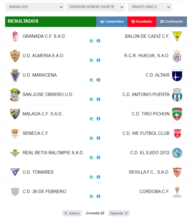The height and width of the screenshot is (217, 188).
Task: Open info icon for Maracena vs Altair match
Action: 98,80
